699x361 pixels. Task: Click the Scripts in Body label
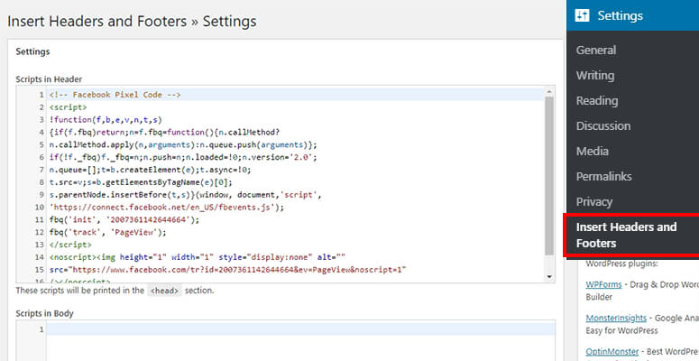coord(44,313)
